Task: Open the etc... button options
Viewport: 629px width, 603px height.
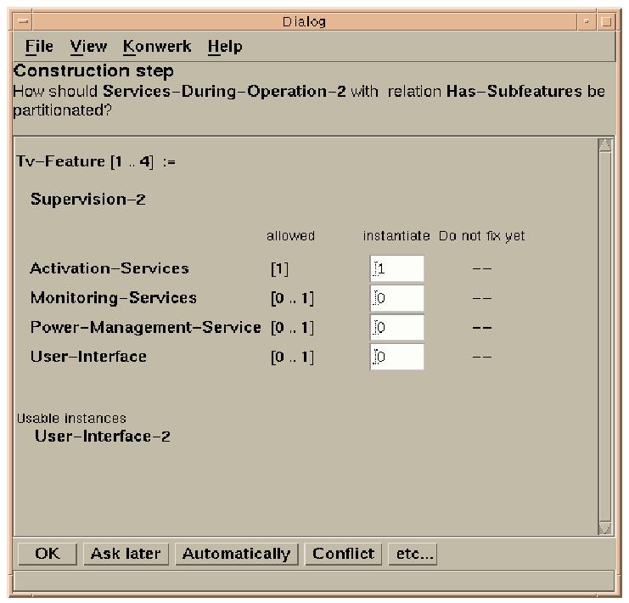Action: 413,554
